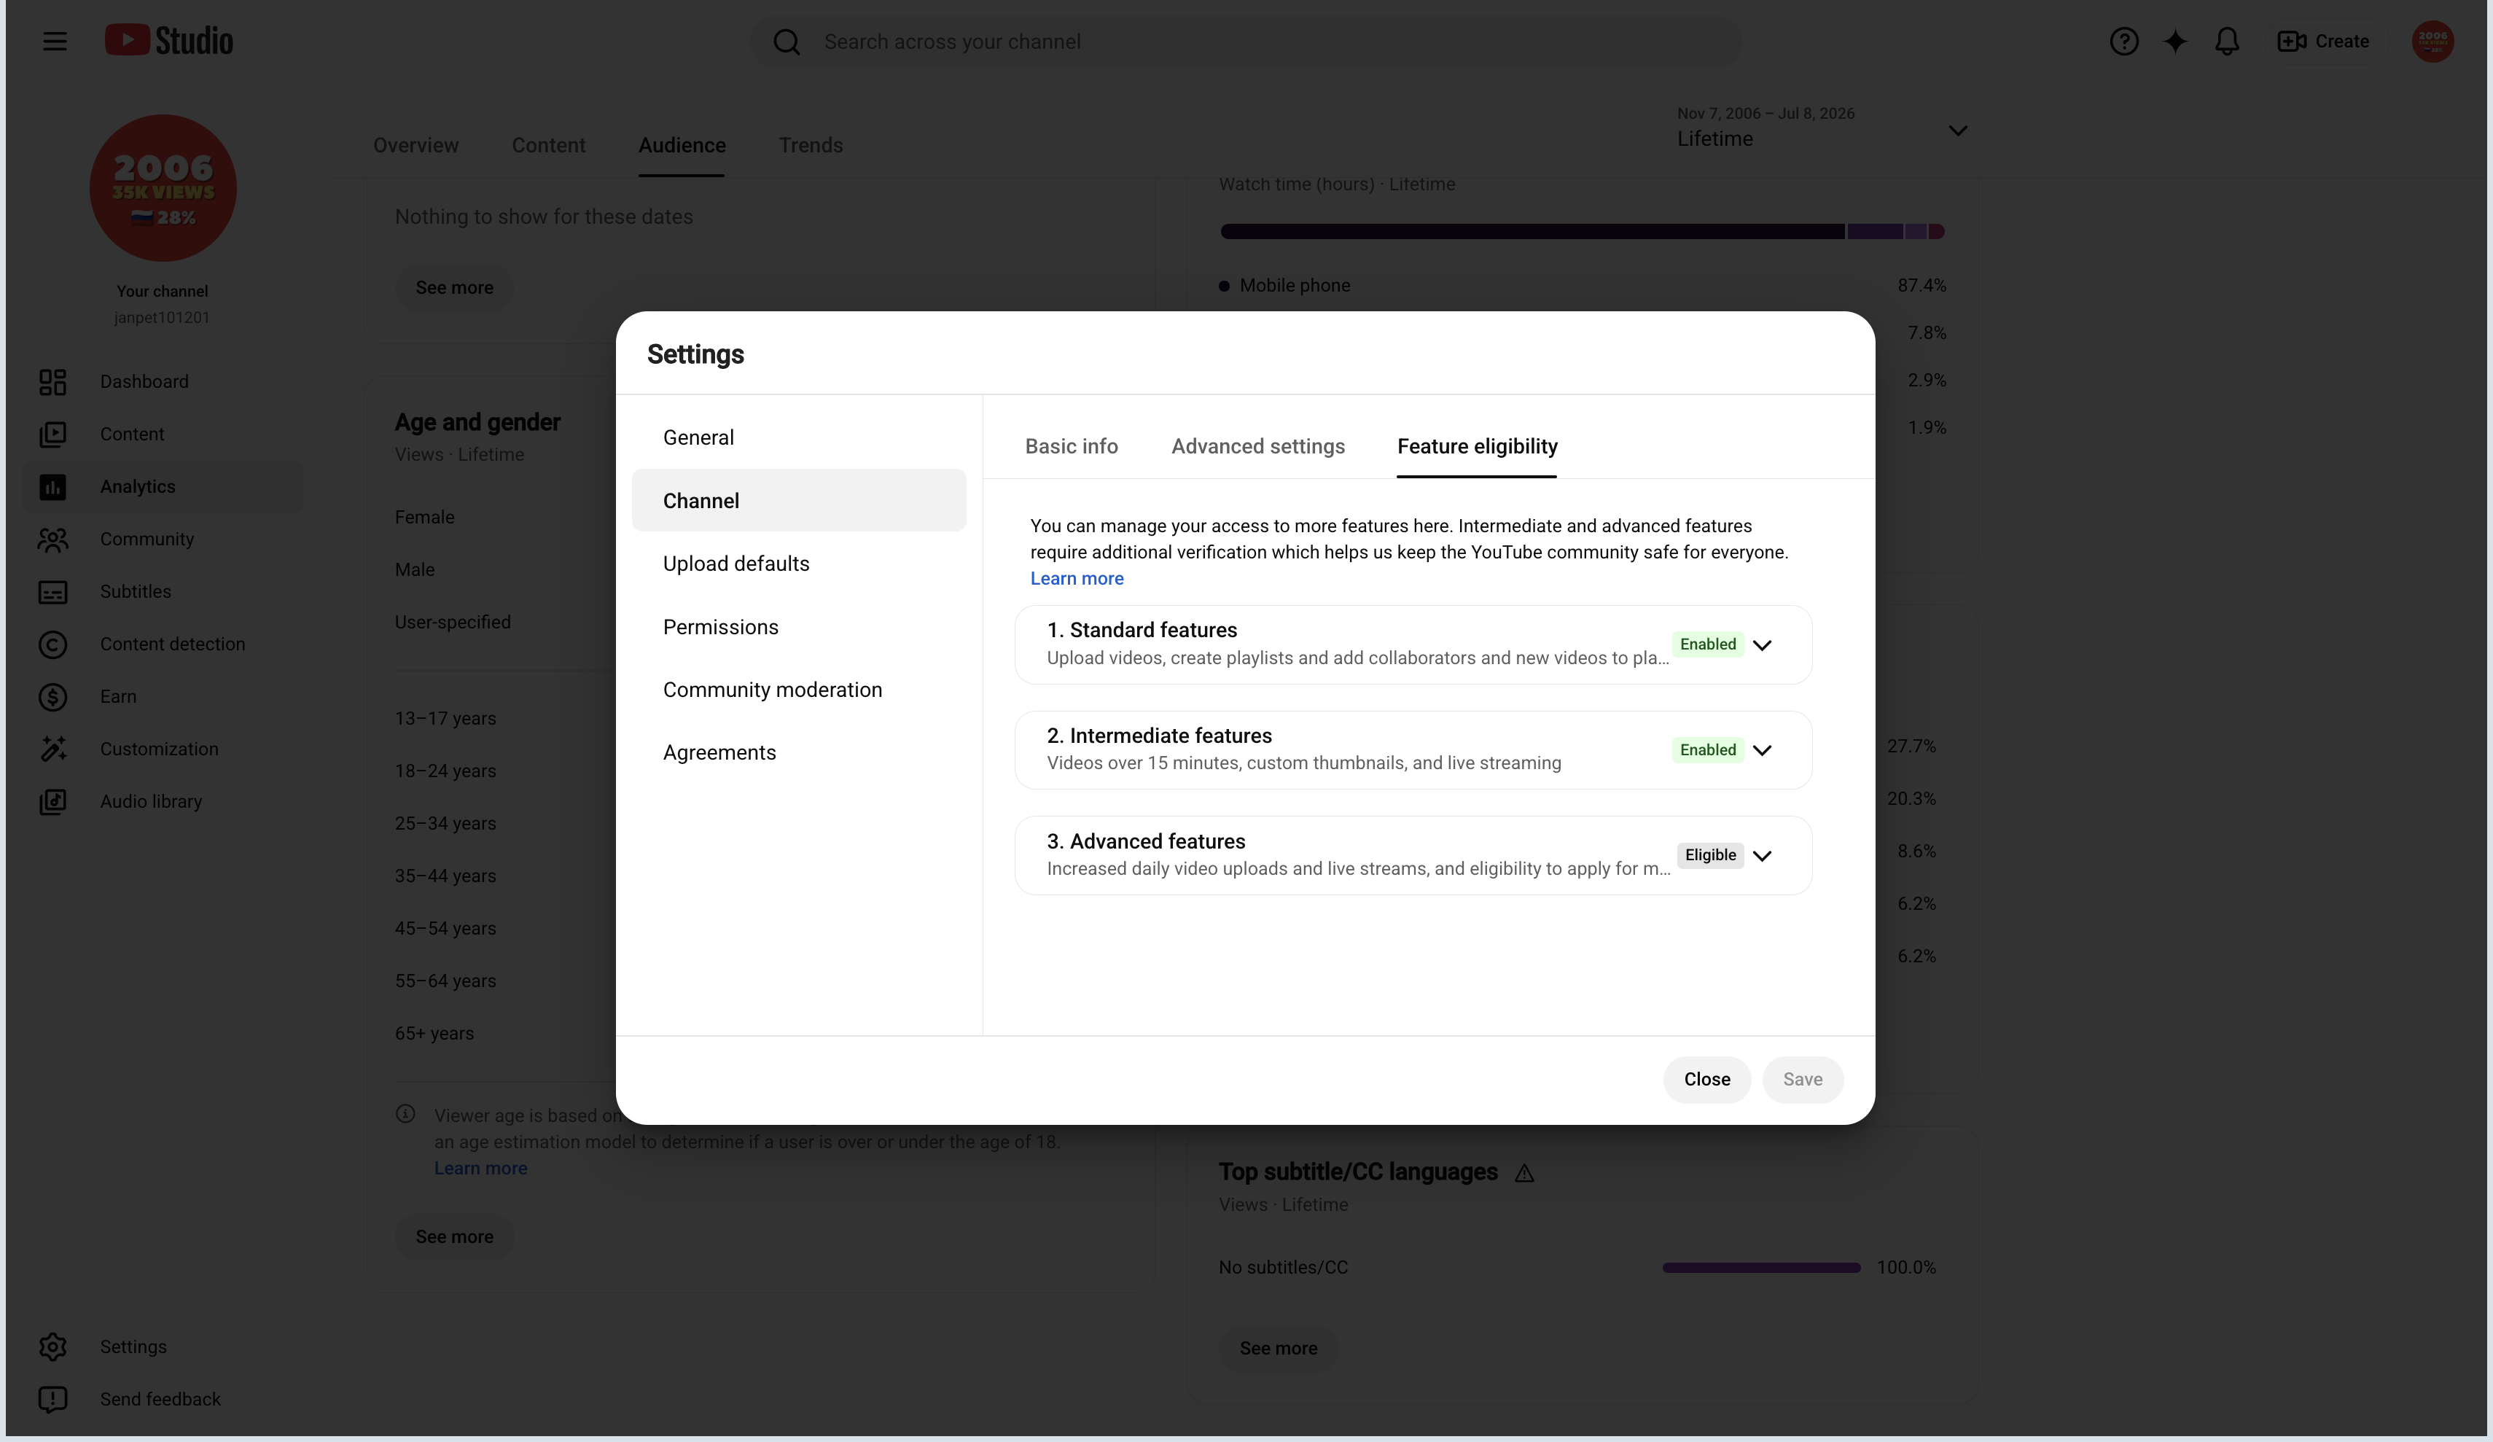
Task: Click the warning icon beside Top subtitle/CC languages
Action: tap(1523, 1173)
